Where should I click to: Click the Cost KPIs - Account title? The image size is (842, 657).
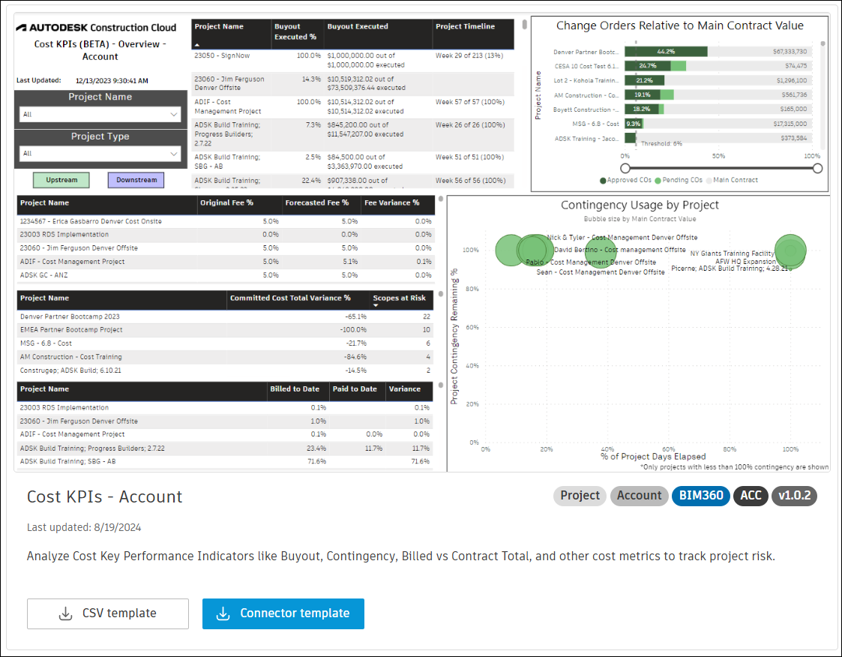pos(105,497)
